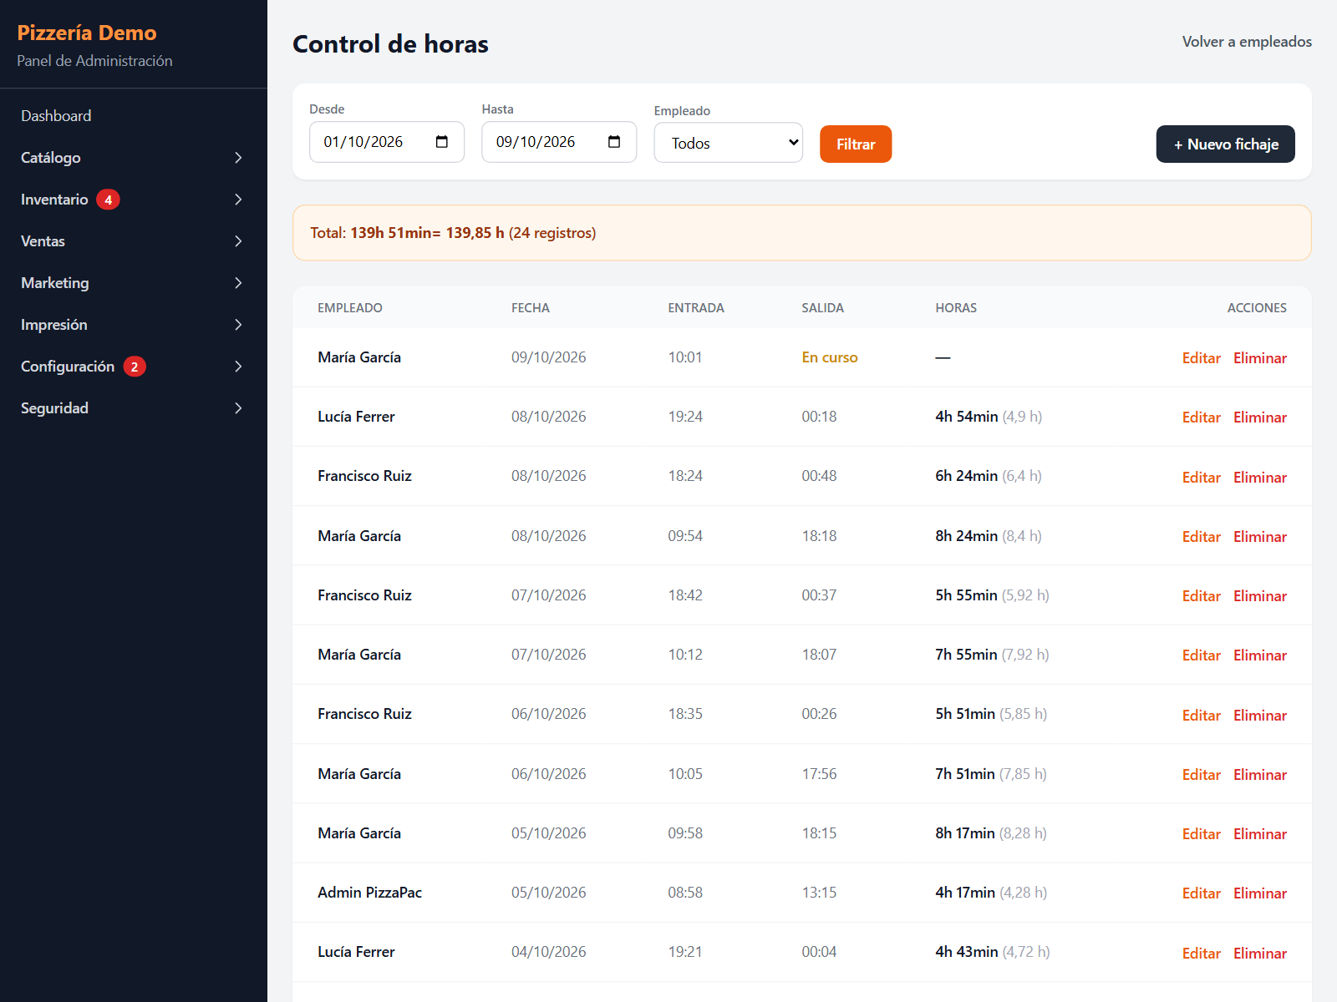Screen dimensions: 1337x1002
Task: Edit María García's 08/10/2026 record
Action: coord(1201,537)
